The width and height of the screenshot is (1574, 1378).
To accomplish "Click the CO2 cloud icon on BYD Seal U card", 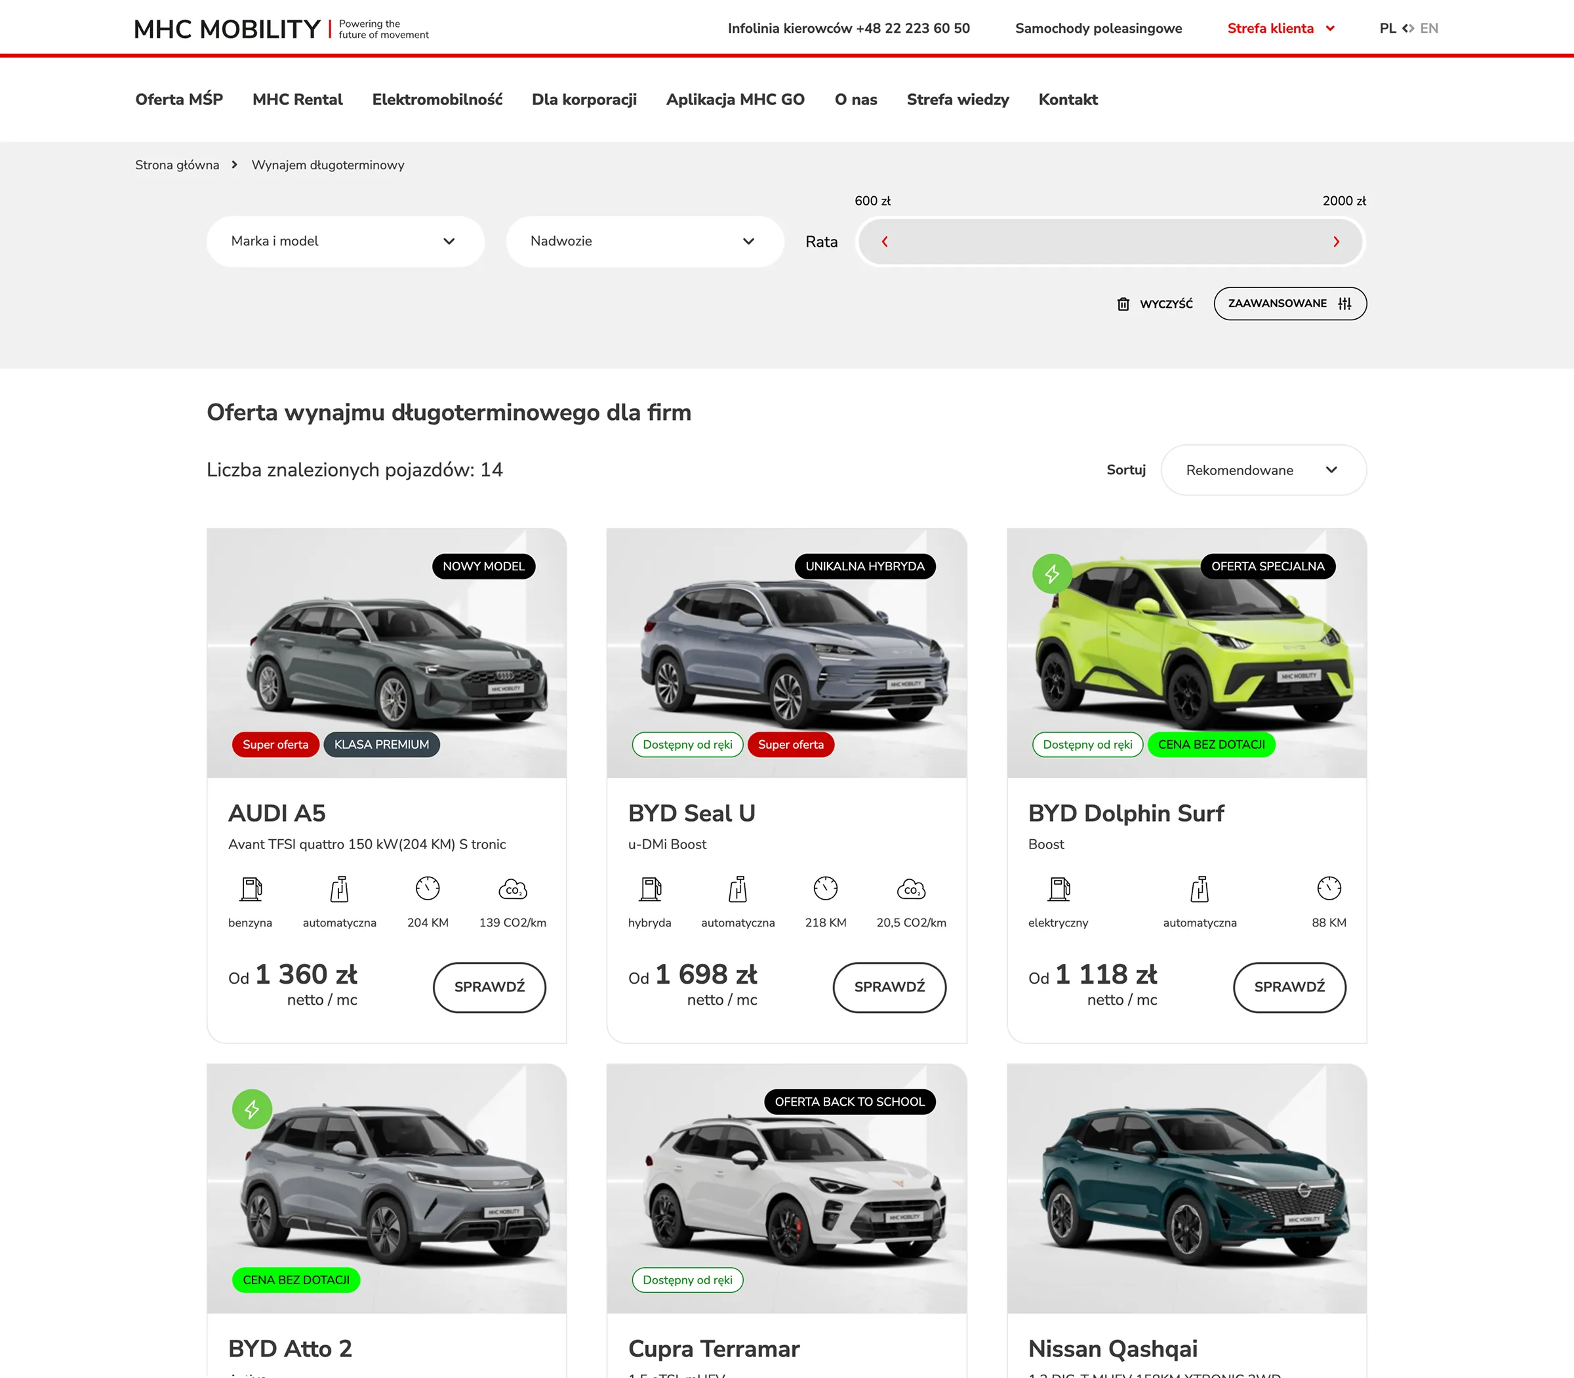I will tap(912, 889).
